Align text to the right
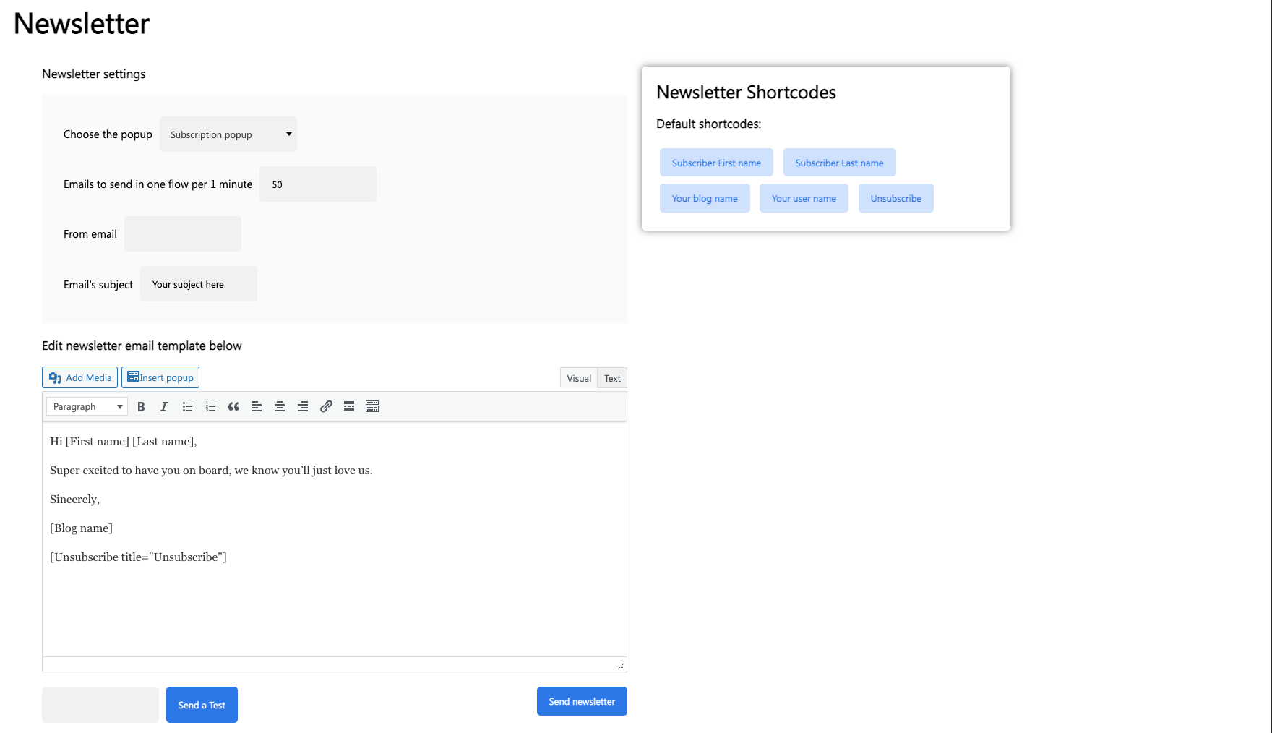This screenshot has width=1272, height=733. [303, 407]
